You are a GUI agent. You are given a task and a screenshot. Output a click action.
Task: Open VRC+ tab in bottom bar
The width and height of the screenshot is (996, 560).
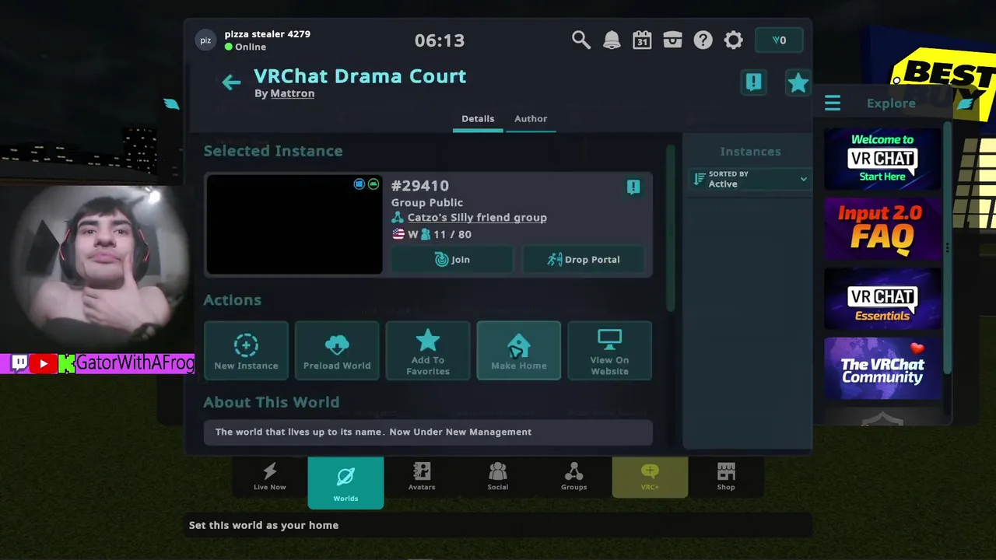click(x=650, y=477)
